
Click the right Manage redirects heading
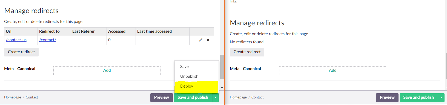[257, 23]
